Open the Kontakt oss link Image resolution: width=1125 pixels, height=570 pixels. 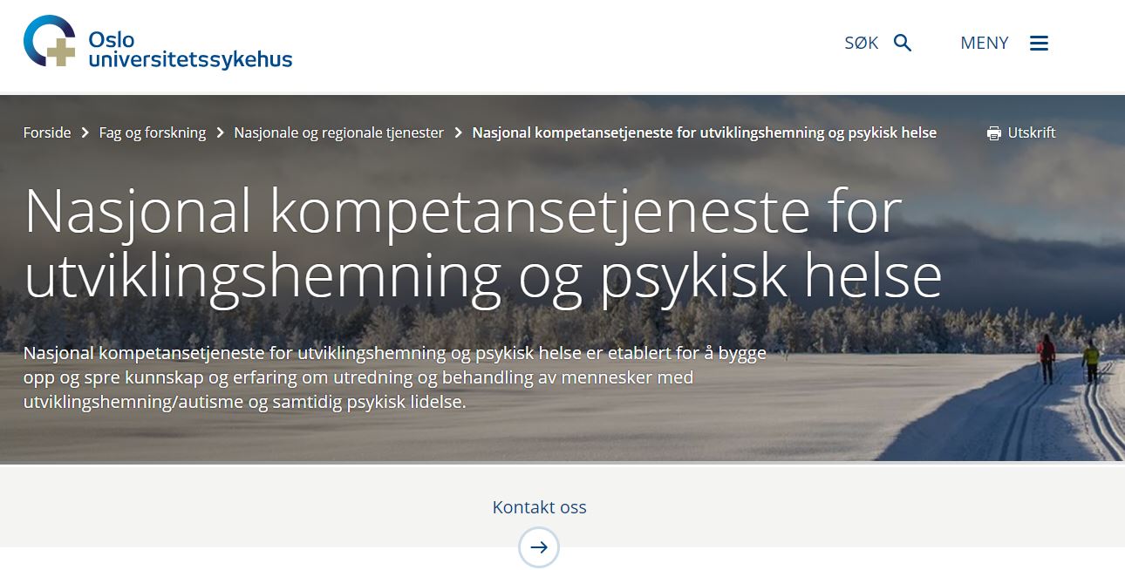coord(539,507)
